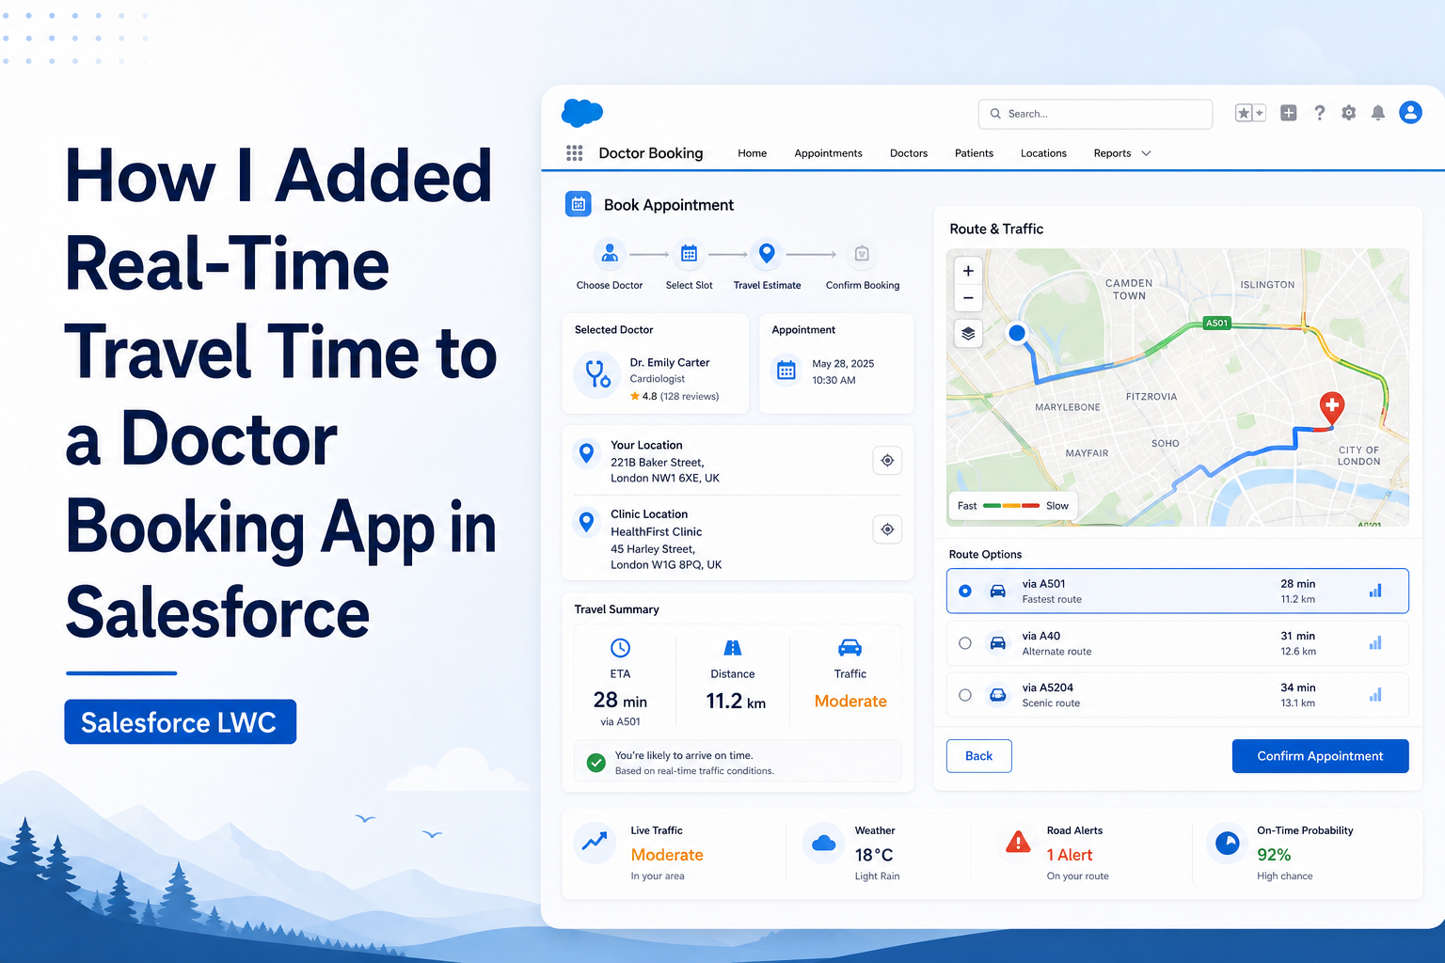Open the Setup gear icon
1445x963 pixels.
coord(1349,113)
